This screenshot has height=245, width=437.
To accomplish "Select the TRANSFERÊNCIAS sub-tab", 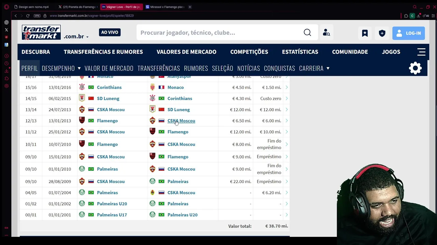I will [x=158, y=68].
